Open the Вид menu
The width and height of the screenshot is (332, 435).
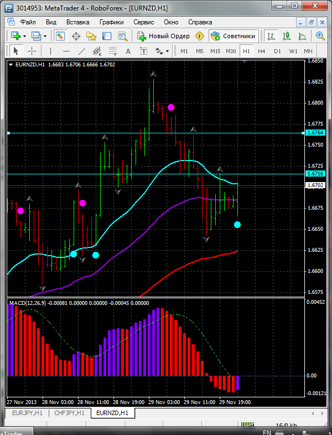(51, 22)
